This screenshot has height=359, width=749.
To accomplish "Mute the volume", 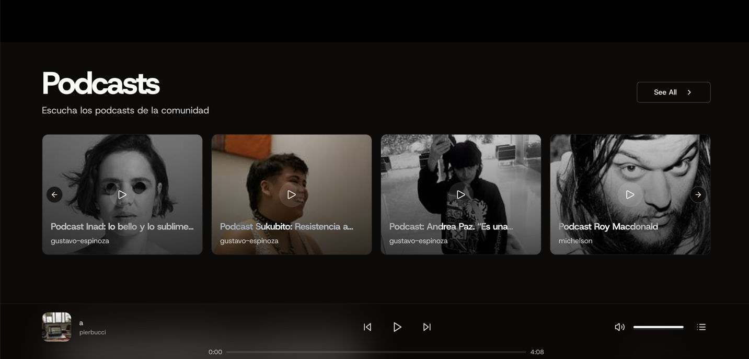I will [x=619, y=326].
